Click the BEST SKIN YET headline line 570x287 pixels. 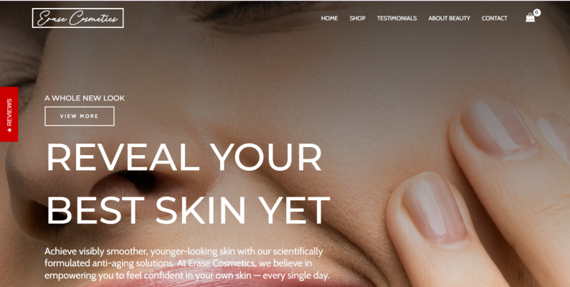[x=189, y=210]
